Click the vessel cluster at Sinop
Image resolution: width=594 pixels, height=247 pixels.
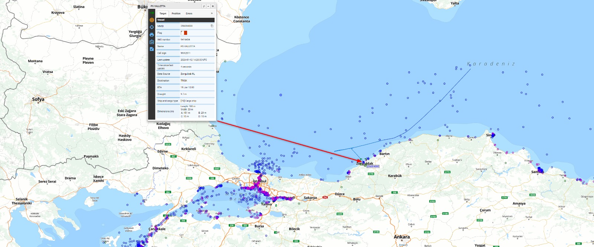(493, 135)
